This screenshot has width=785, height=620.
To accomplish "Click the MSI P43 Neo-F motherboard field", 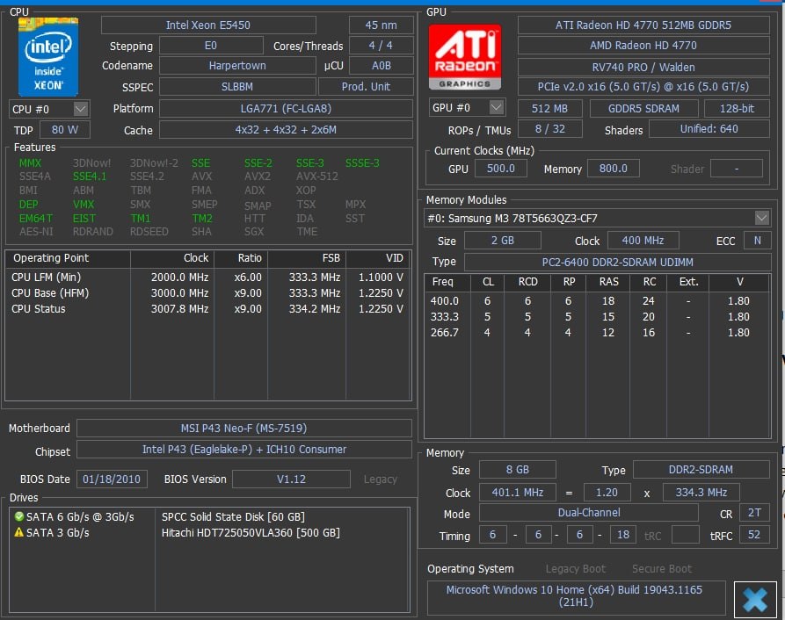I will pos(243,429).
